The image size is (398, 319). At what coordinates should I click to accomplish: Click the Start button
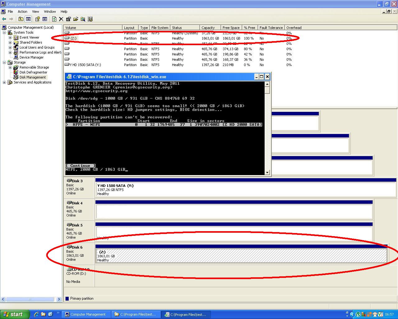[x=15, y=314]
